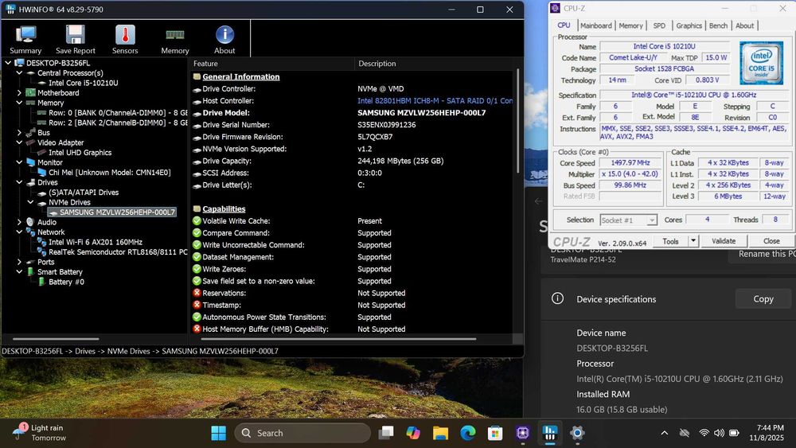This screenshot has height=448, width=796.
Task: Select Chi Mei monitor tree item
Action: (110, 173)
